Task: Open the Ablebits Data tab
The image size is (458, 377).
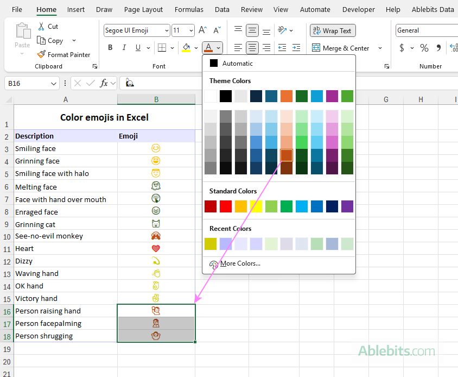Action: point(432,9)
